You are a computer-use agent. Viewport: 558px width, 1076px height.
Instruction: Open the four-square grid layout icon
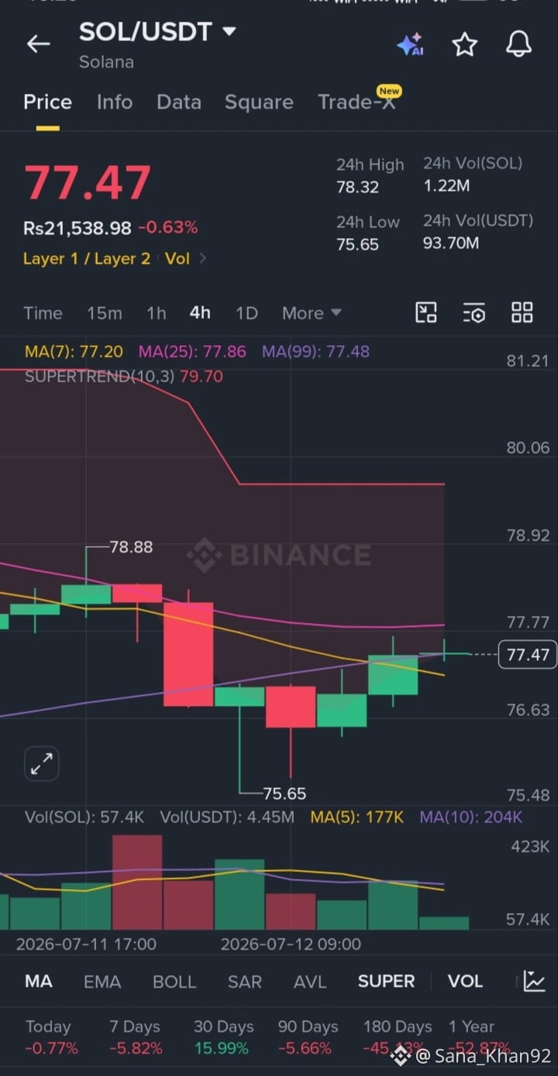(522, 313)
